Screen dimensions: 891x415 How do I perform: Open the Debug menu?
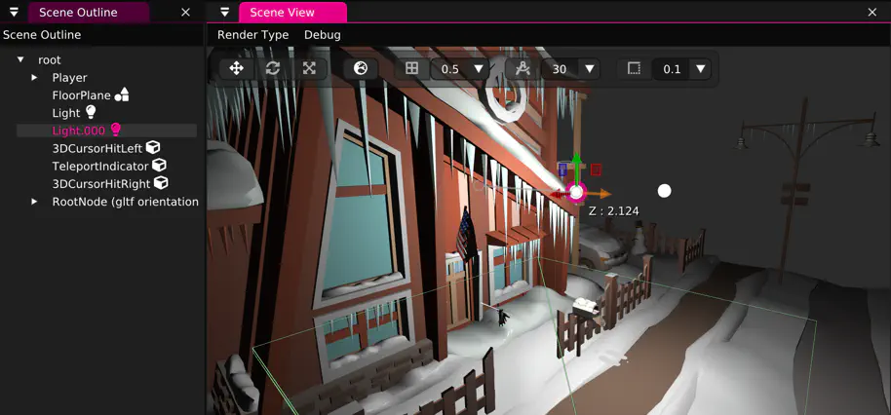tap(322, 35)
